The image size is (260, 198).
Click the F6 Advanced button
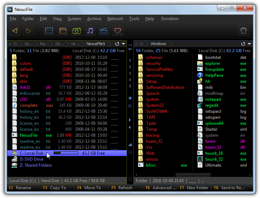tap(161, 188)
